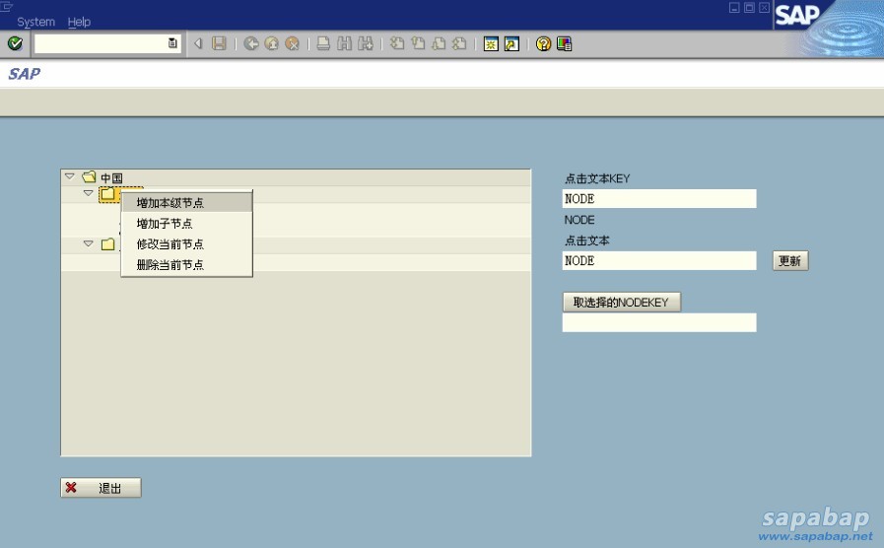Click the Find Next binoculars-plus icon
This screenshot has height=548, width=884.
tap(366, 43)
